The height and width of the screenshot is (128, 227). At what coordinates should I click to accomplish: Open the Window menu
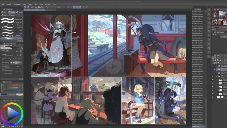pyautogui.click(x=48, y=4)
